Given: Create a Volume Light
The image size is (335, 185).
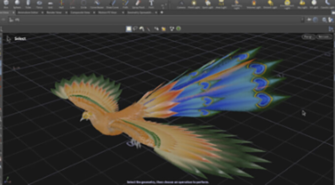Looking at the screenshot, I should click(x=254, y=4).
